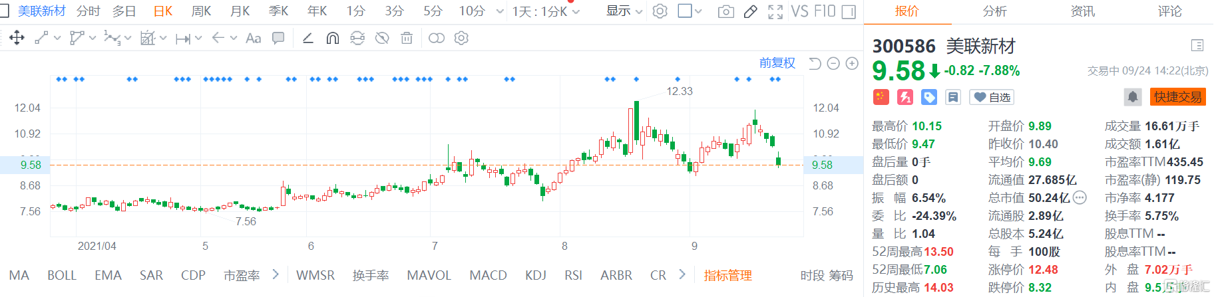The height and width of the screenshot is (297, 1214).
Task: Switch to the 评论 comments tab
Action: 1169,11
